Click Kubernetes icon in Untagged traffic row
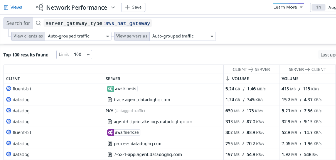Image resolution: width=336 pixels, height=160 pixels. tap(8, 110)
